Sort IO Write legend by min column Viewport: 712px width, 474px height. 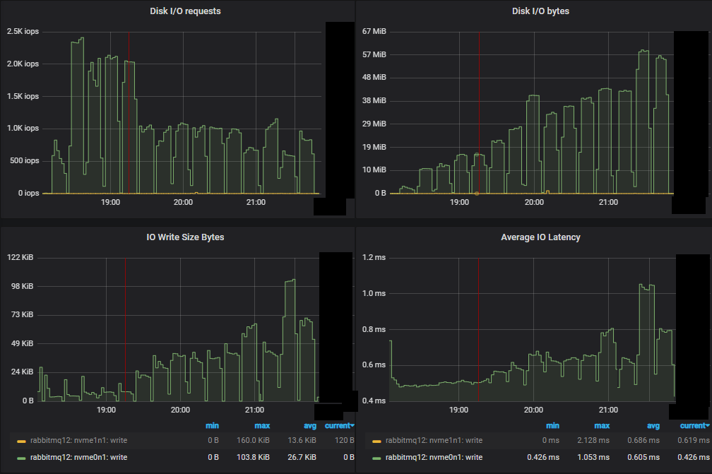(x=212, y=425)
